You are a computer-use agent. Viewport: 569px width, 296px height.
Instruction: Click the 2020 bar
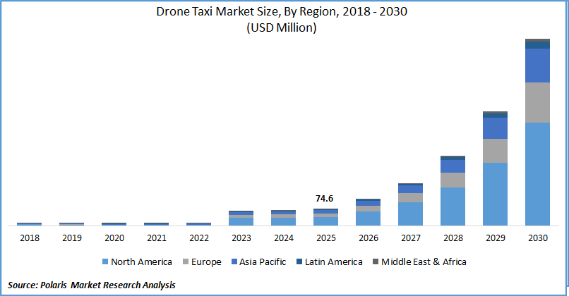tap(114, 224)
